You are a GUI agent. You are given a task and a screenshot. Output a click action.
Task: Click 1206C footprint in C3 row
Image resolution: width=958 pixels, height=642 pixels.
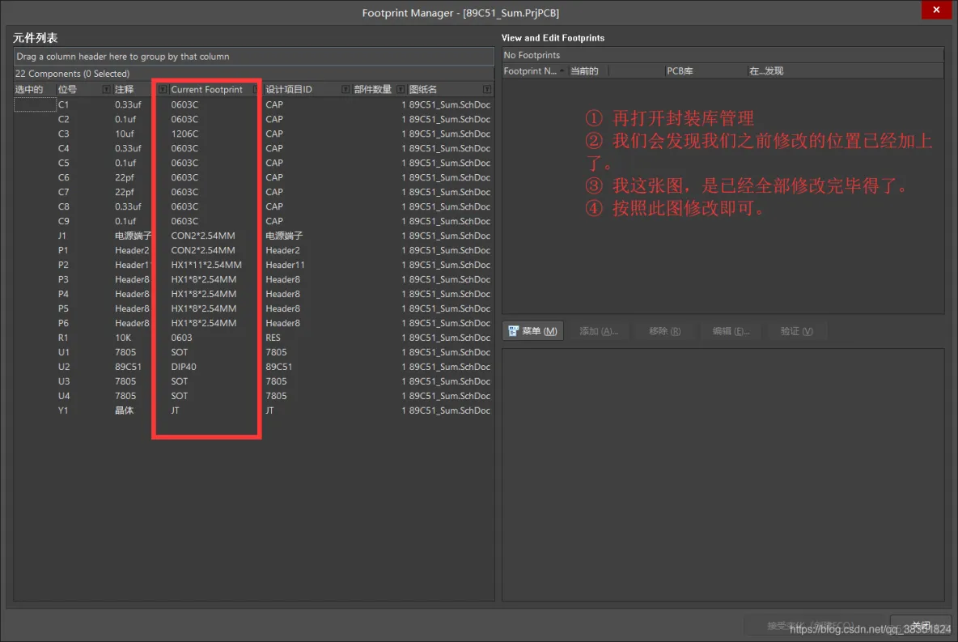pos(184,134)
